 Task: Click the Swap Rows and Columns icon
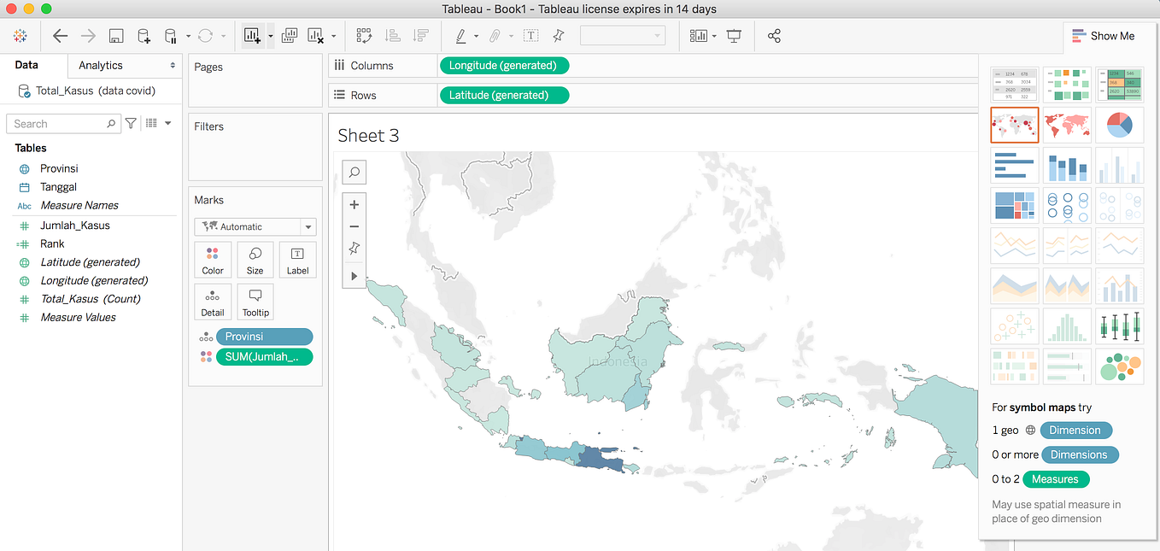[364, 35]
